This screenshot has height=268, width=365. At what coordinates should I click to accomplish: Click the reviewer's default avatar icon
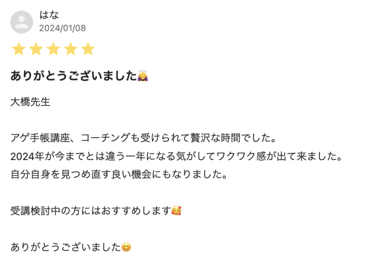tap(22, 22)
